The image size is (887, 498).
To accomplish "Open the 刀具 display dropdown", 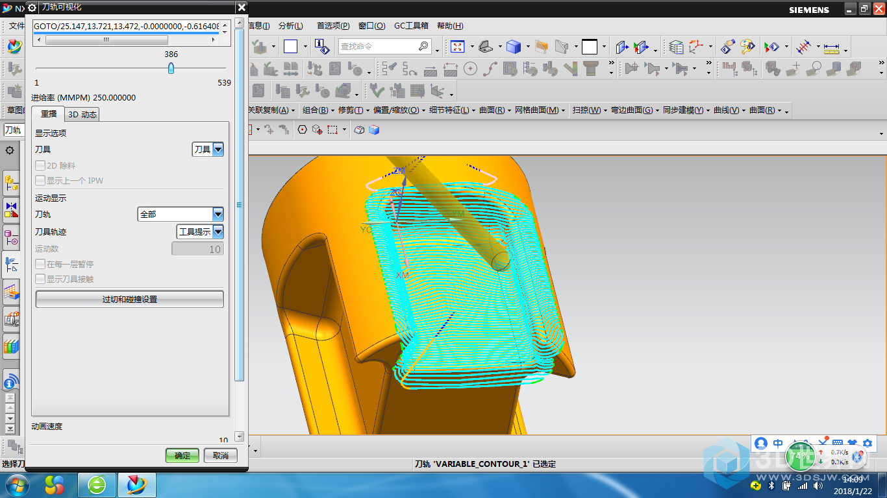I will click(x=208, y=149).
